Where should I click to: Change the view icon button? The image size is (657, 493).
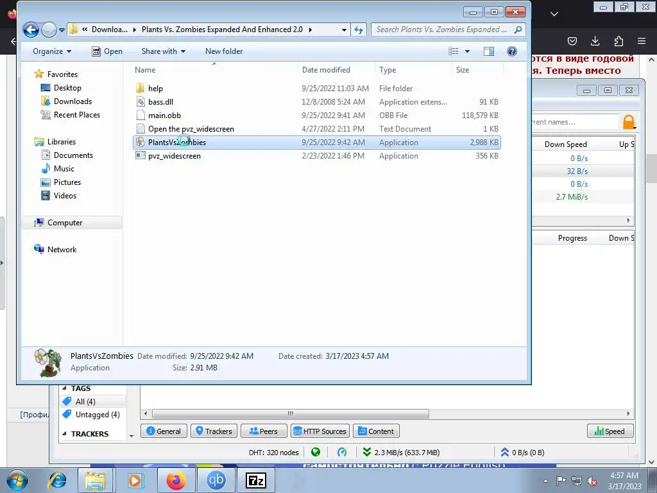(x=454, y=51)
